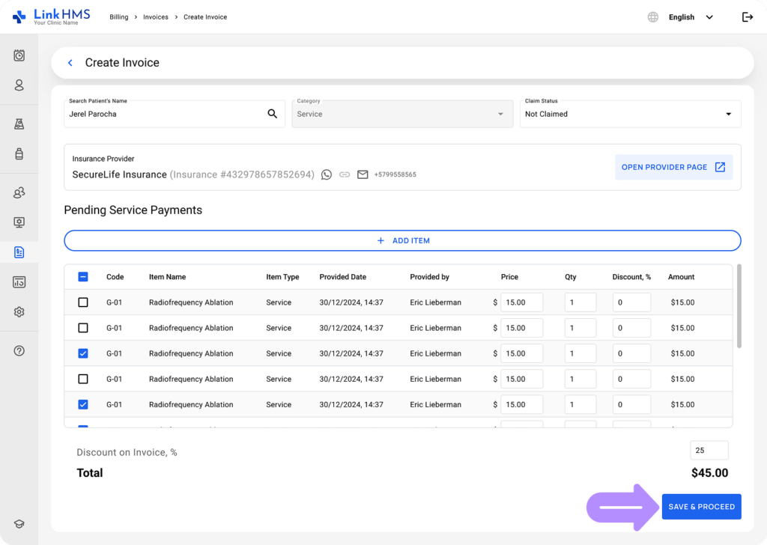Click Open Provider Page button
The width and height of the screenshot is (767, 545).
pyautogui.click(x=673, y=167)
